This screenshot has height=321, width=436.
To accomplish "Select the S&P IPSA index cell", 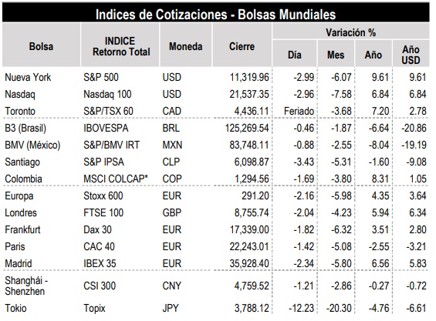I will point(103,162).
